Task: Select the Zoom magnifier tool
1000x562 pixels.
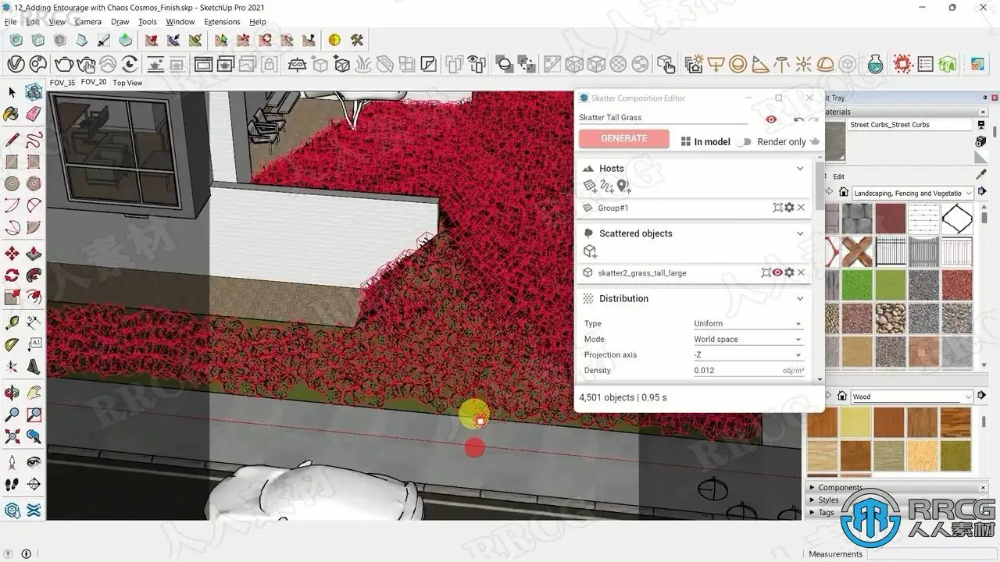Action: click(x=12, y=414)
